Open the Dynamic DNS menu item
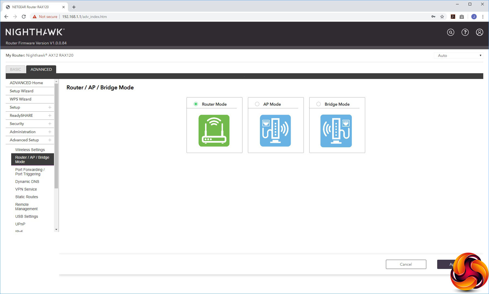Screen dimensions: 489x294 point(27,182)
